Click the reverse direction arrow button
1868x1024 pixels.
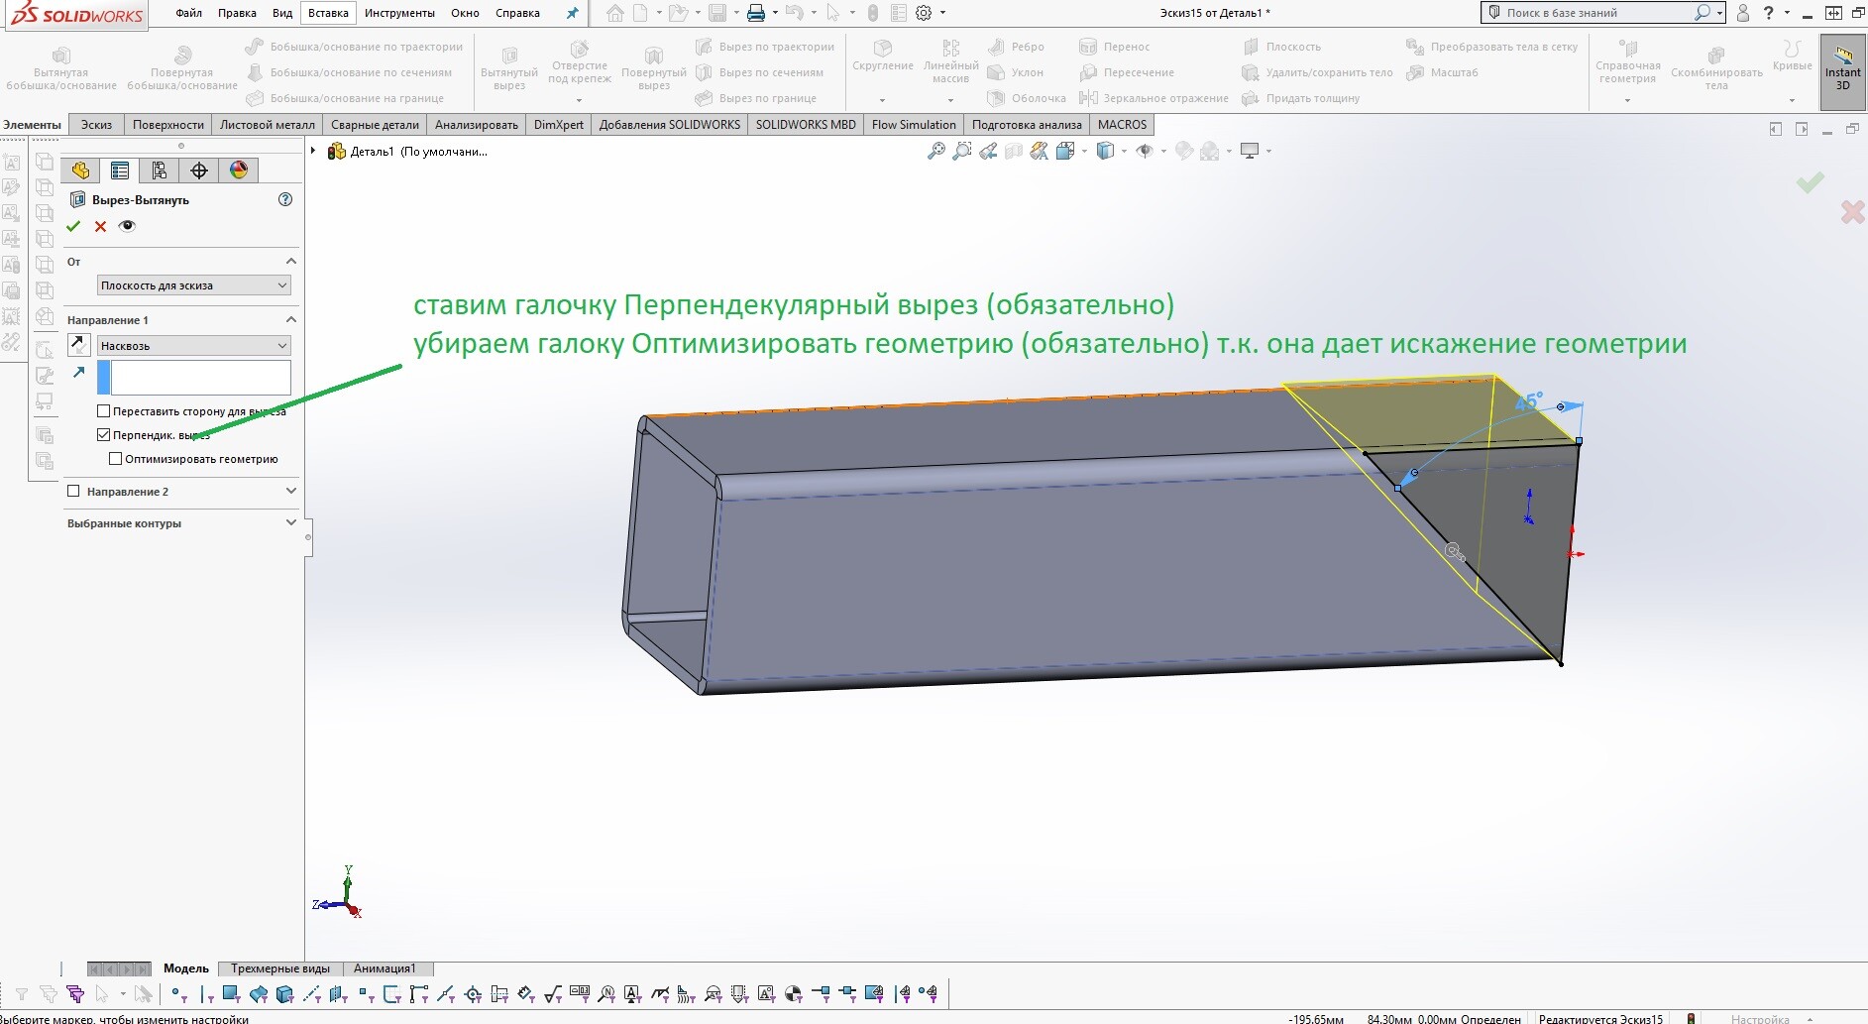coord(79,345)
